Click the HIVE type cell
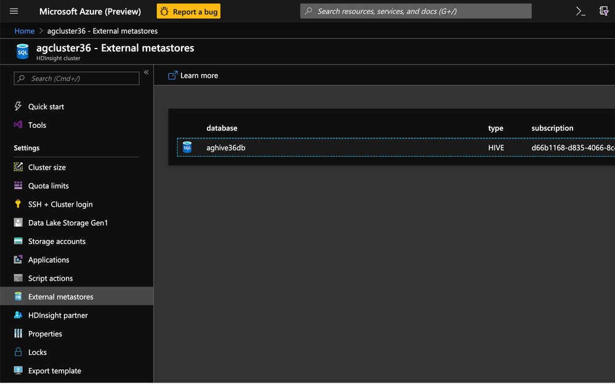Viewport: 615px width, 385px height. (x=496, y=148)
